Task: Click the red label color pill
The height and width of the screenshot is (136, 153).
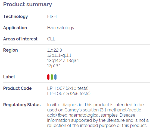Action: pos(48,77)
